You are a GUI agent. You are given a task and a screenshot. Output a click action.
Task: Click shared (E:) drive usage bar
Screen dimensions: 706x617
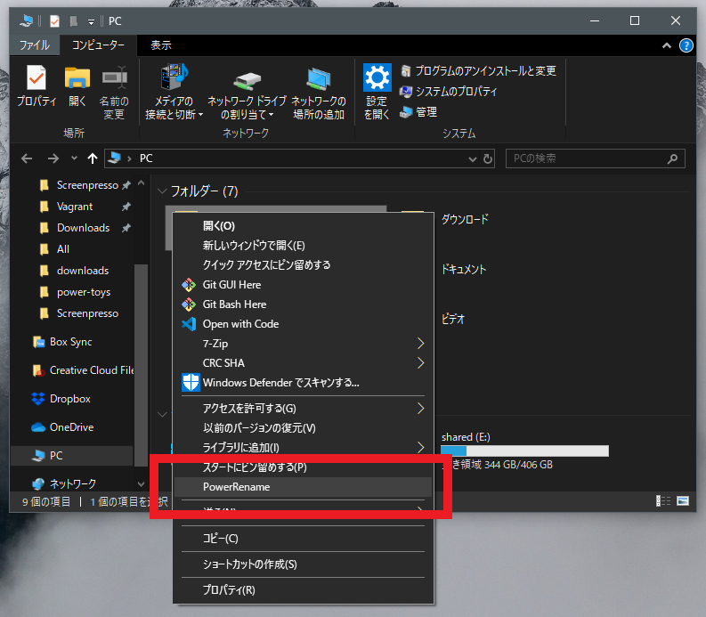[524, 451]
